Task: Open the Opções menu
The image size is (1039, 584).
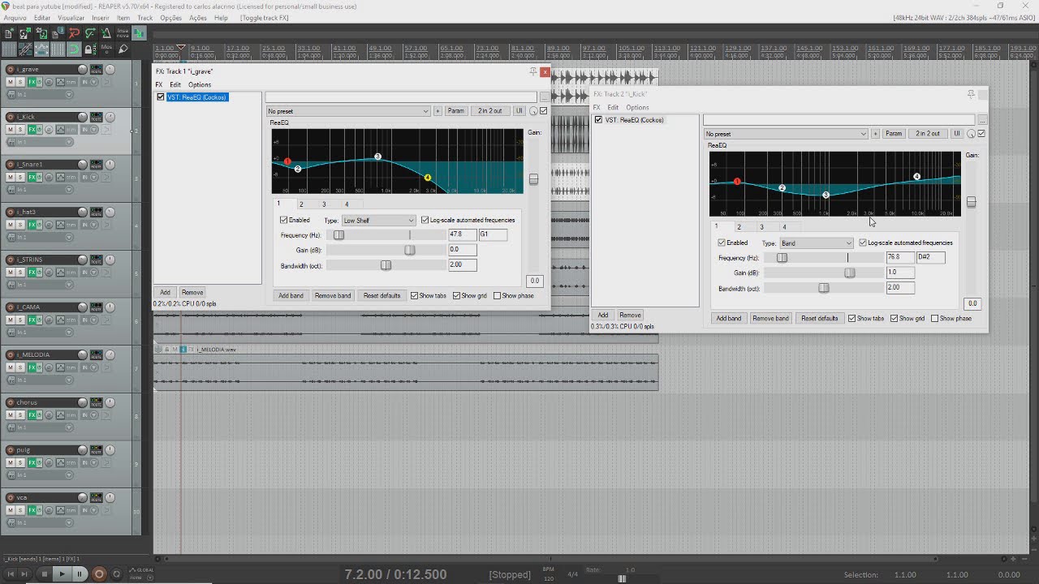Action: (x=170, y=17)
